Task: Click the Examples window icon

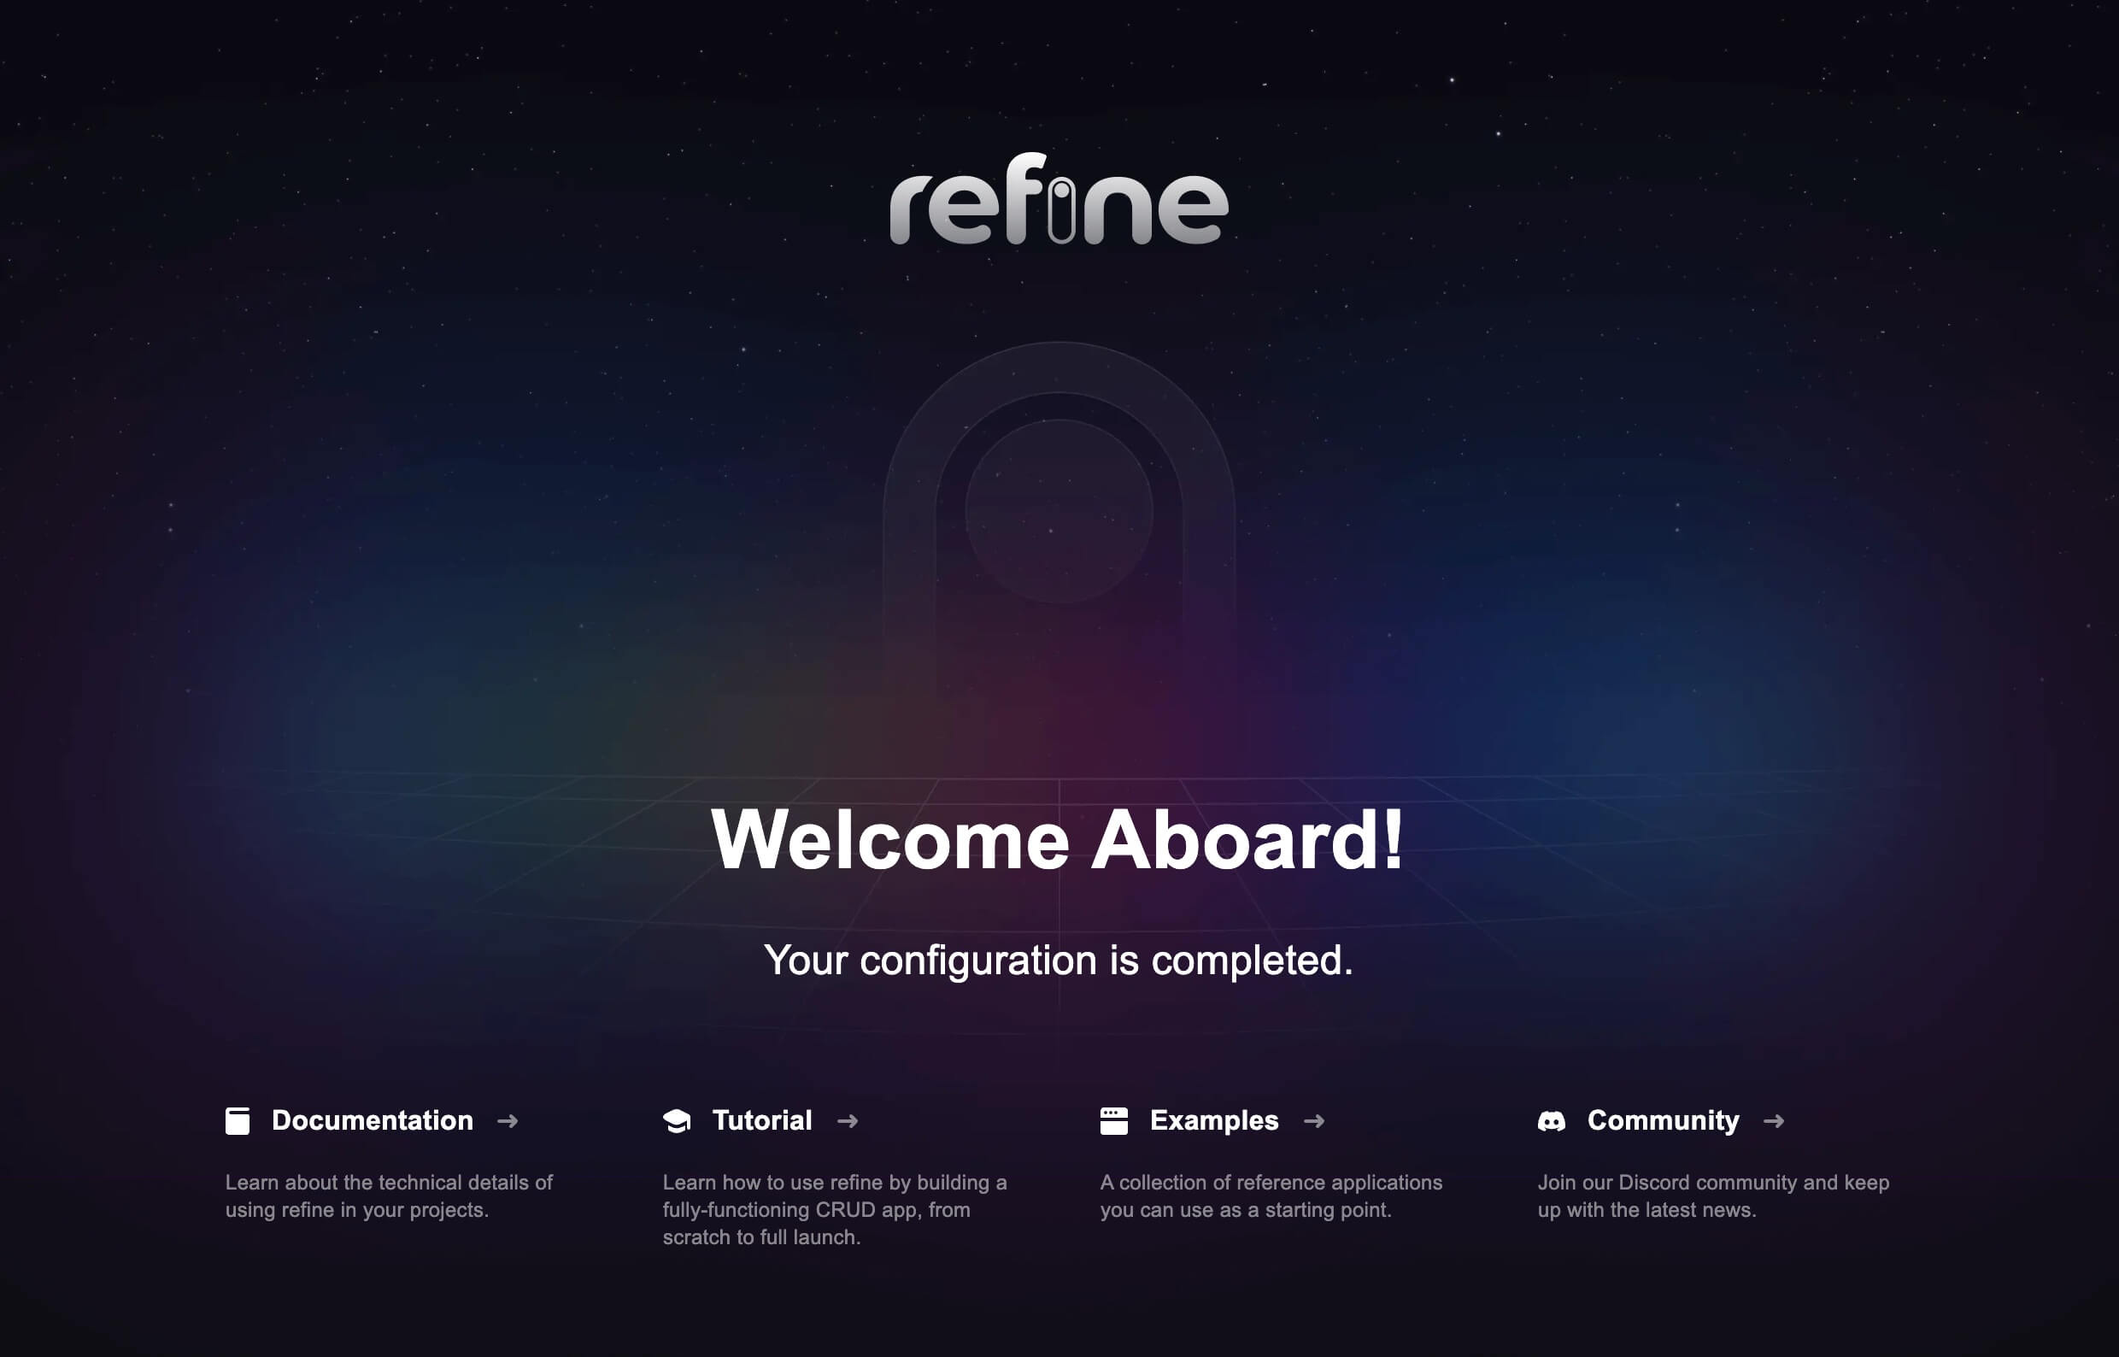Action: [x=1113, y=1121]
